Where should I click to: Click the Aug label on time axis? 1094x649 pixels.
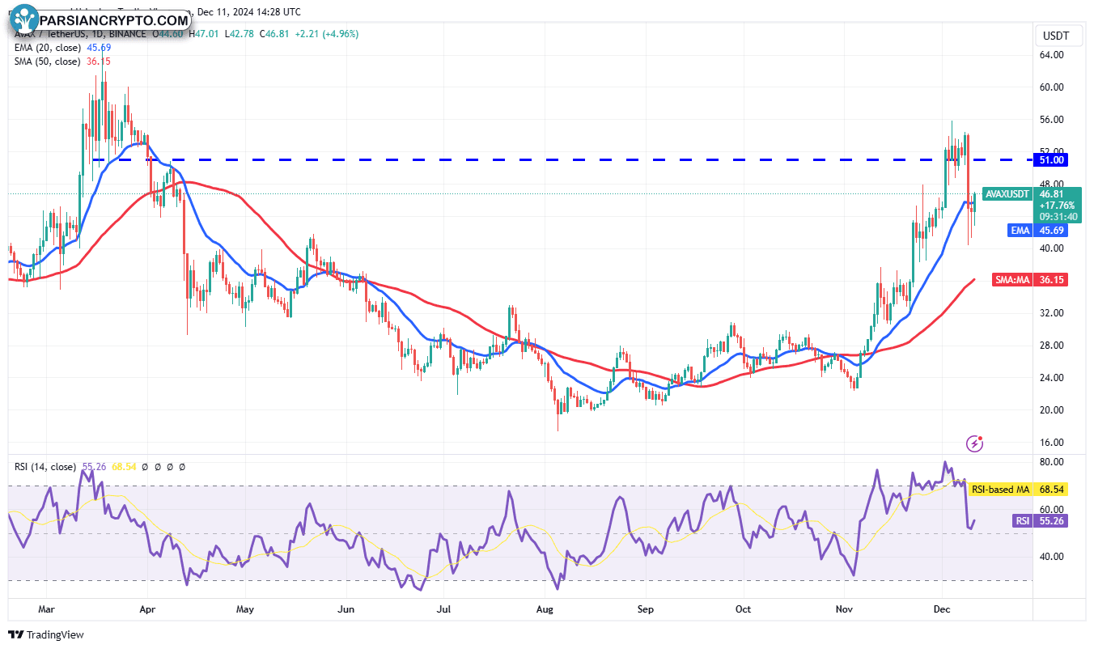click(x=545, y=608)
